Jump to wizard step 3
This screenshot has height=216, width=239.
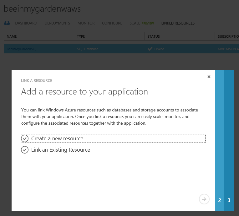229,200
